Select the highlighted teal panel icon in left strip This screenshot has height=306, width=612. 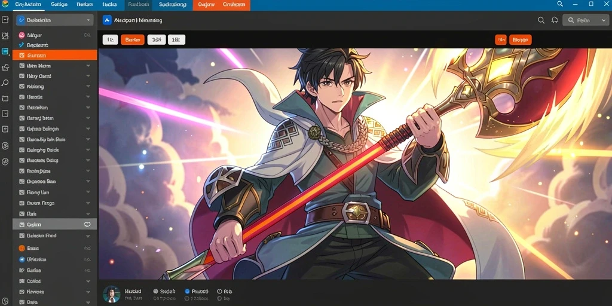[x=5, y=51]
